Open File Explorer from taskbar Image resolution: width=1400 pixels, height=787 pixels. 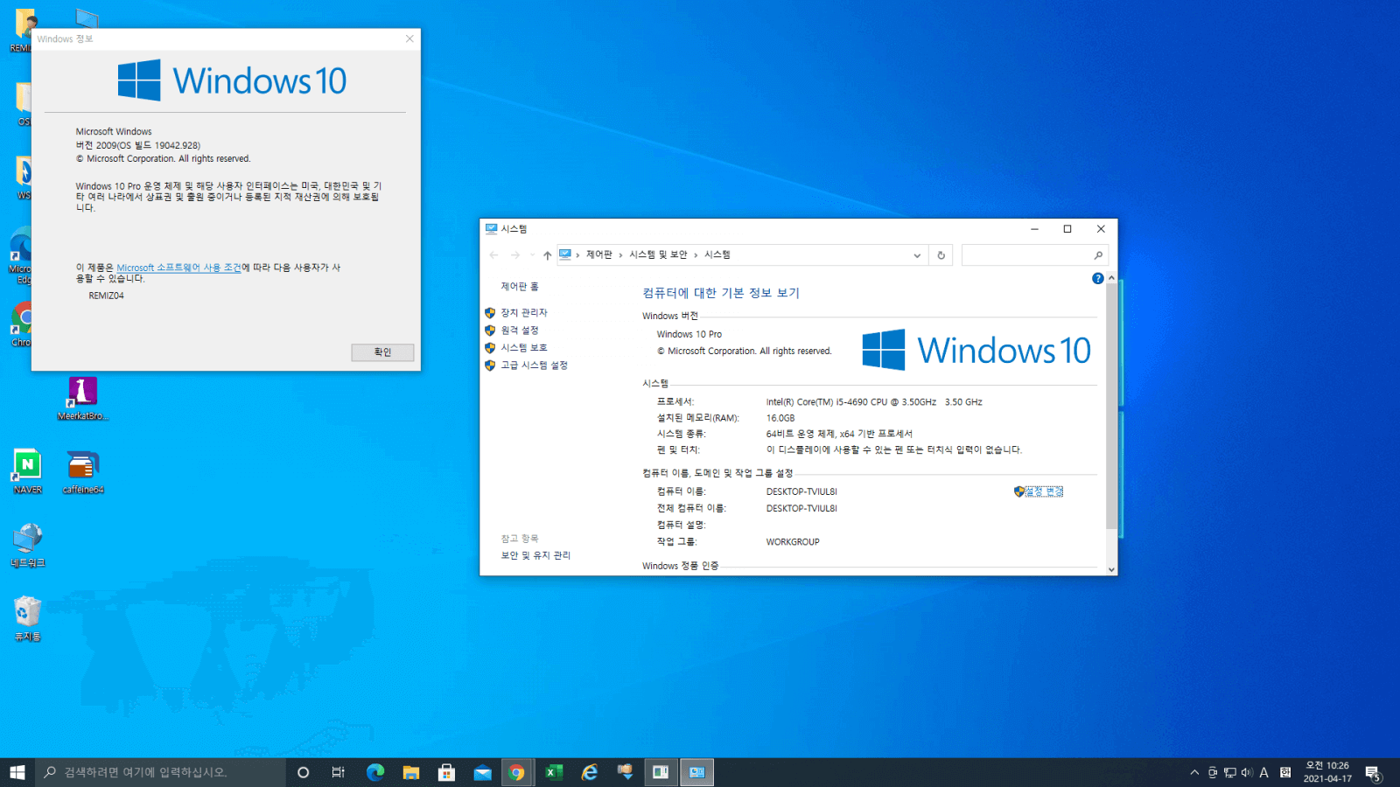(411, 772)
